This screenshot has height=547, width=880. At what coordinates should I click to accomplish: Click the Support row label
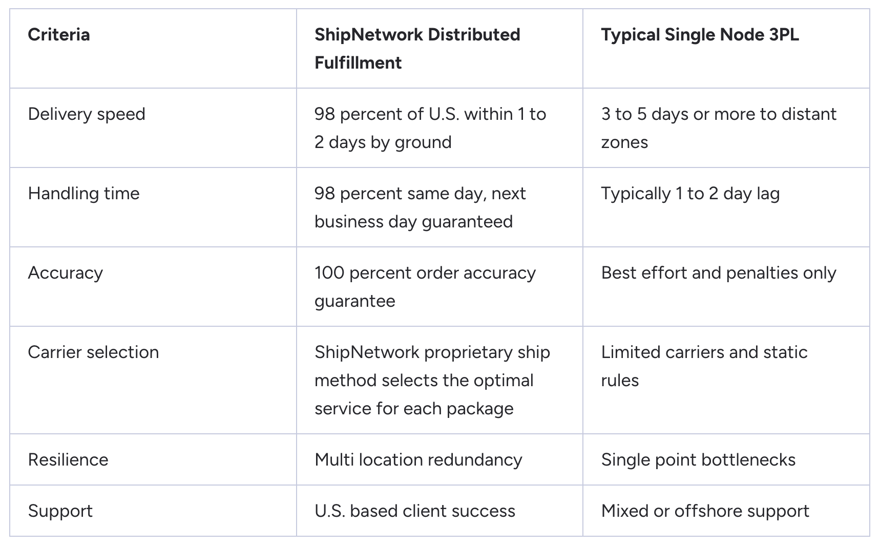click(60, 511)
